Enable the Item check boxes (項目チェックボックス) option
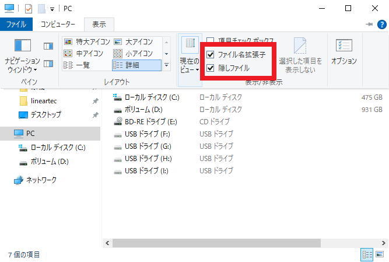 [x=211, y=41]
